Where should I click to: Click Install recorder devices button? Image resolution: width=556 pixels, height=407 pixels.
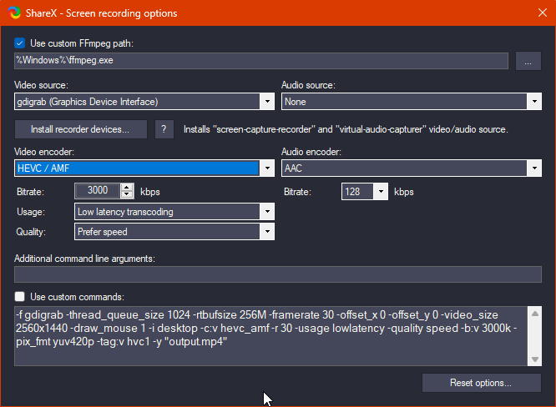[x=80, y=129]
